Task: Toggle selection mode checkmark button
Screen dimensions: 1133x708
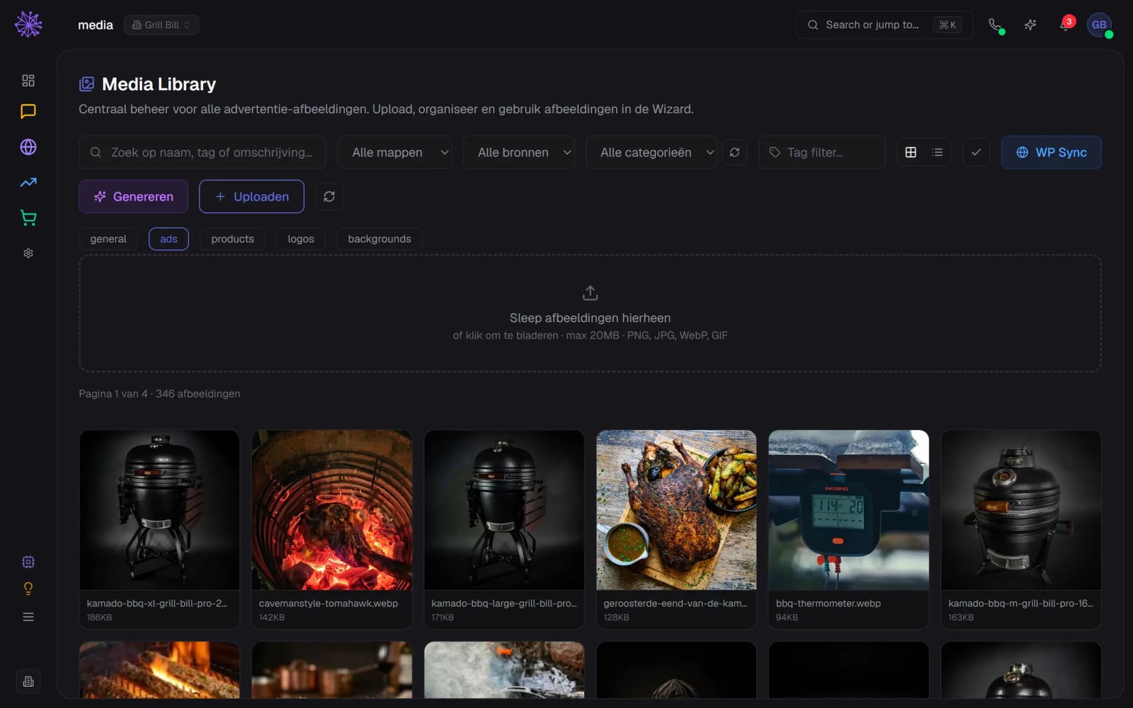Action: click(x=976, y=152)
